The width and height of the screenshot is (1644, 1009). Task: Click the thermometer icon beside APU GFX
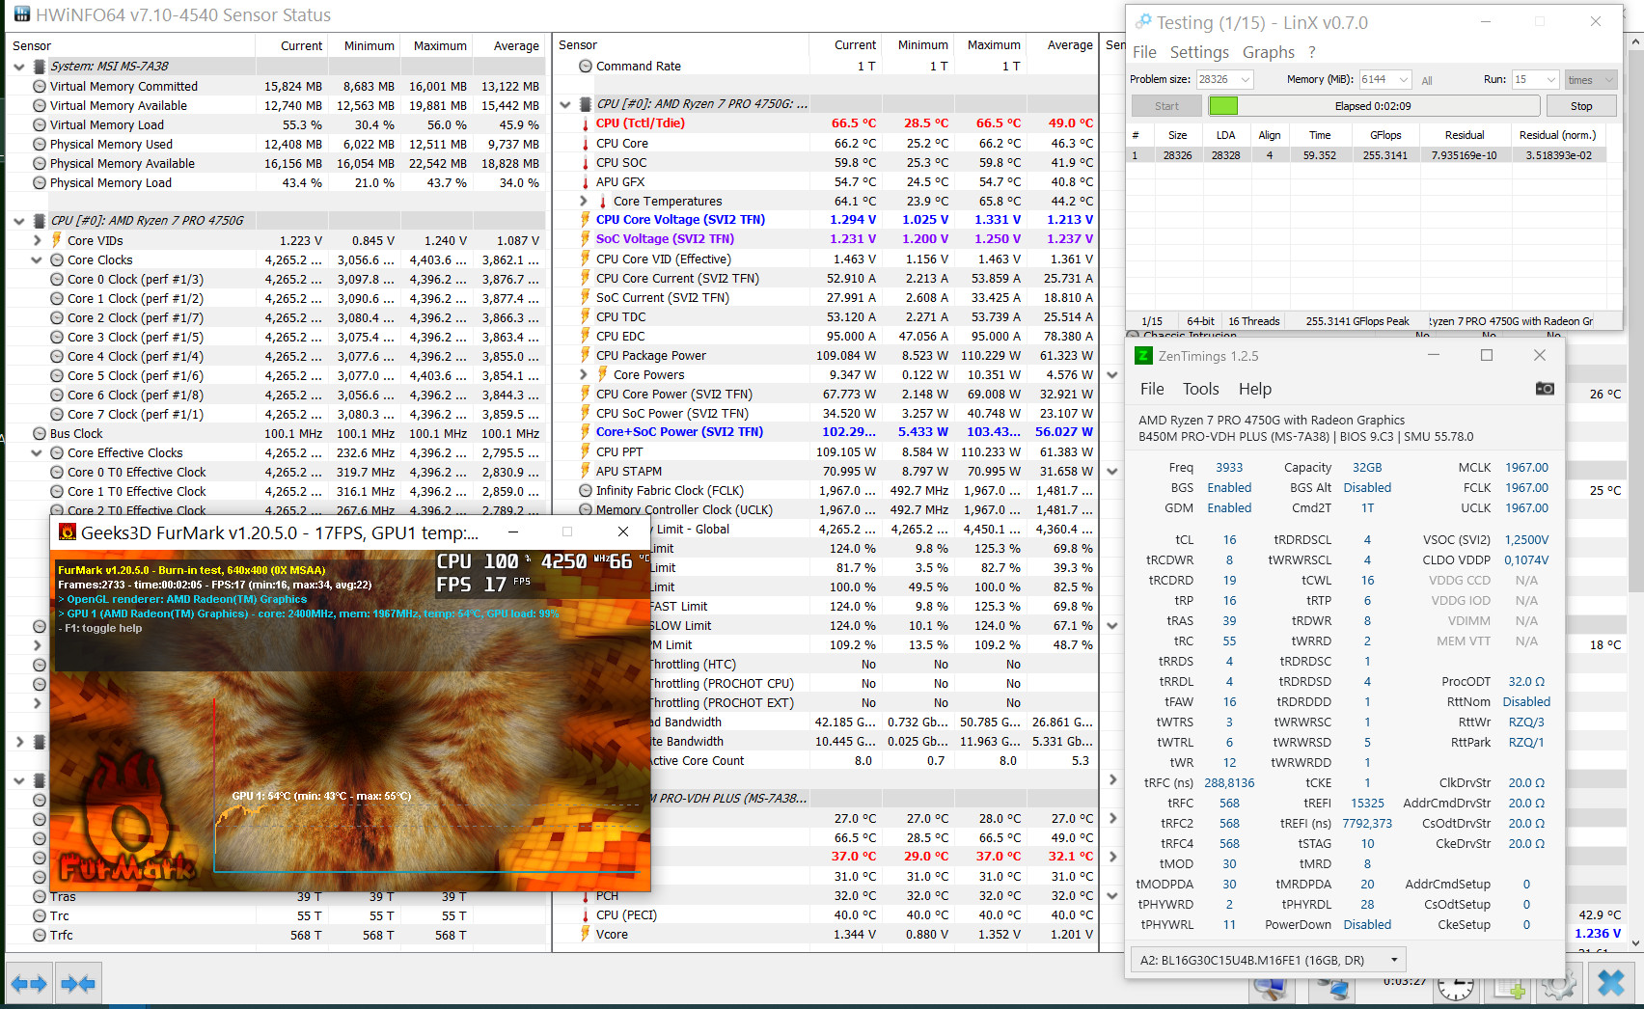coord(585,181)
